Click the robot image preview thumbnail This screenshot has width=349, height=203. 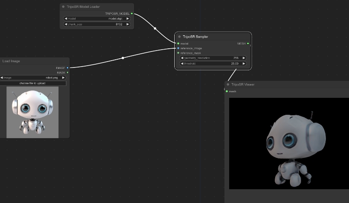coord(32,112)
